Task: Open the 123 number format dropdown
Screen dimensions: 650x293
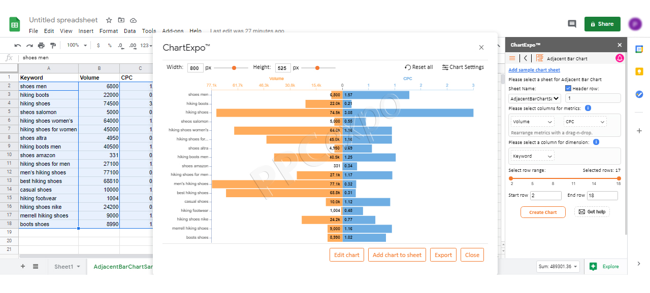Action: tap(146, 45)
